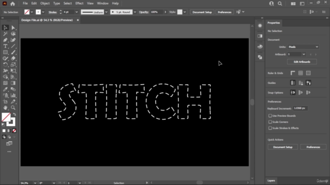Image resolution: width=330 pixels, height=185 pixels.
Task: Select the Width tool
Action: tap(5, 71)
